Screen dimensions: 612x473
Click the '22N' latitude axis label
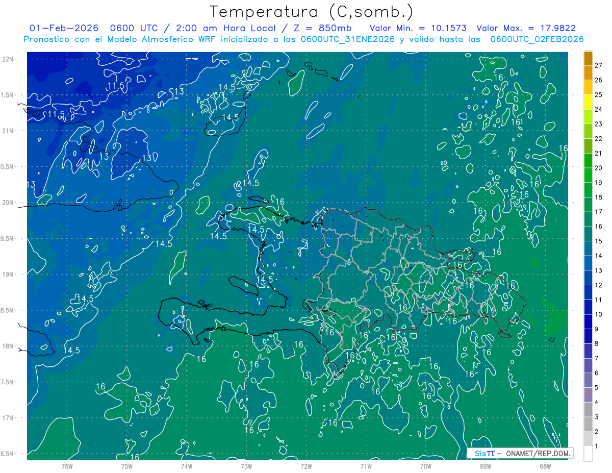point(7,59)
